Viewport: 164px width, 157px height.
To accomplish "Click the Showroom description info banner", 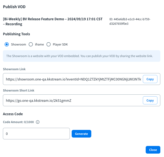I will 81,56.
